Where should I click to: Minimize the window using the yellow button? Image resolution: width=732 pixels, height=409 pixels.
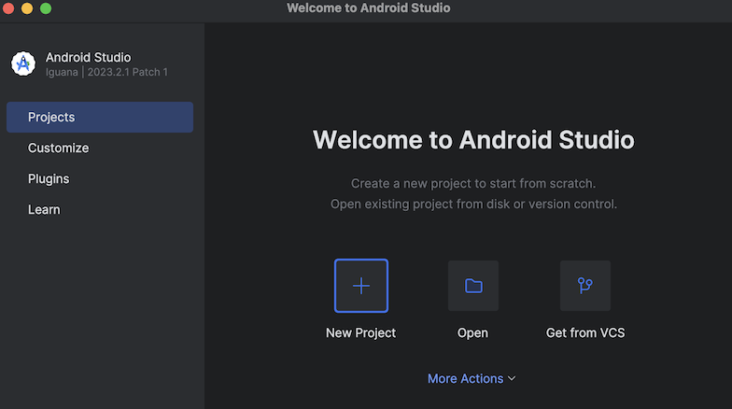27,7
